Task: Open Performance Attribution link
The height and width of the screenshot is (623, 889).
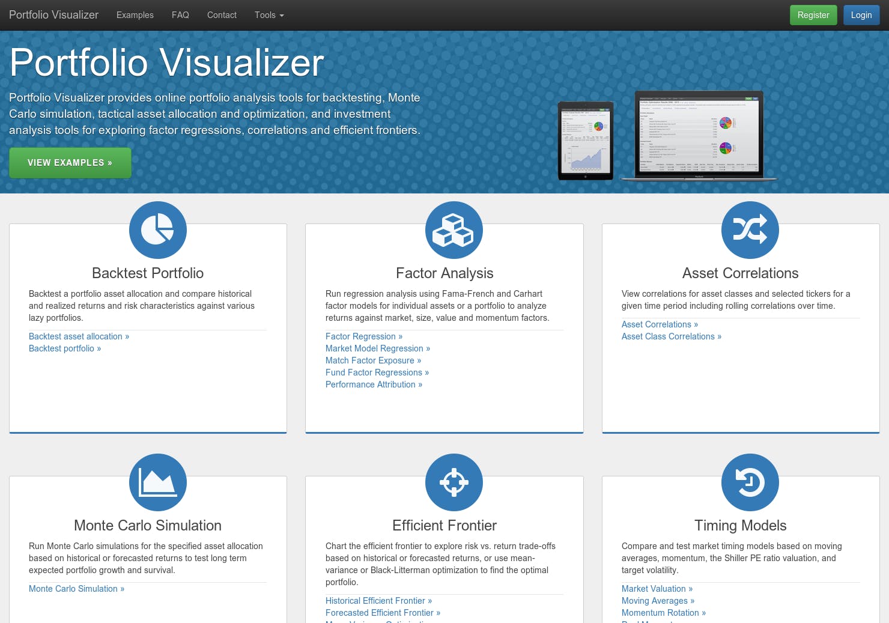Action: (x=374, y=384)
